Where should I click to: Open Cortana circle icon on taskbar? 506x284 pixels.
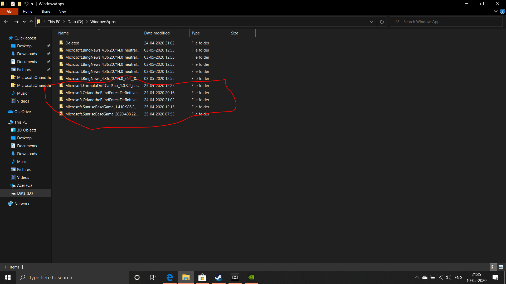tap(137, 277)
